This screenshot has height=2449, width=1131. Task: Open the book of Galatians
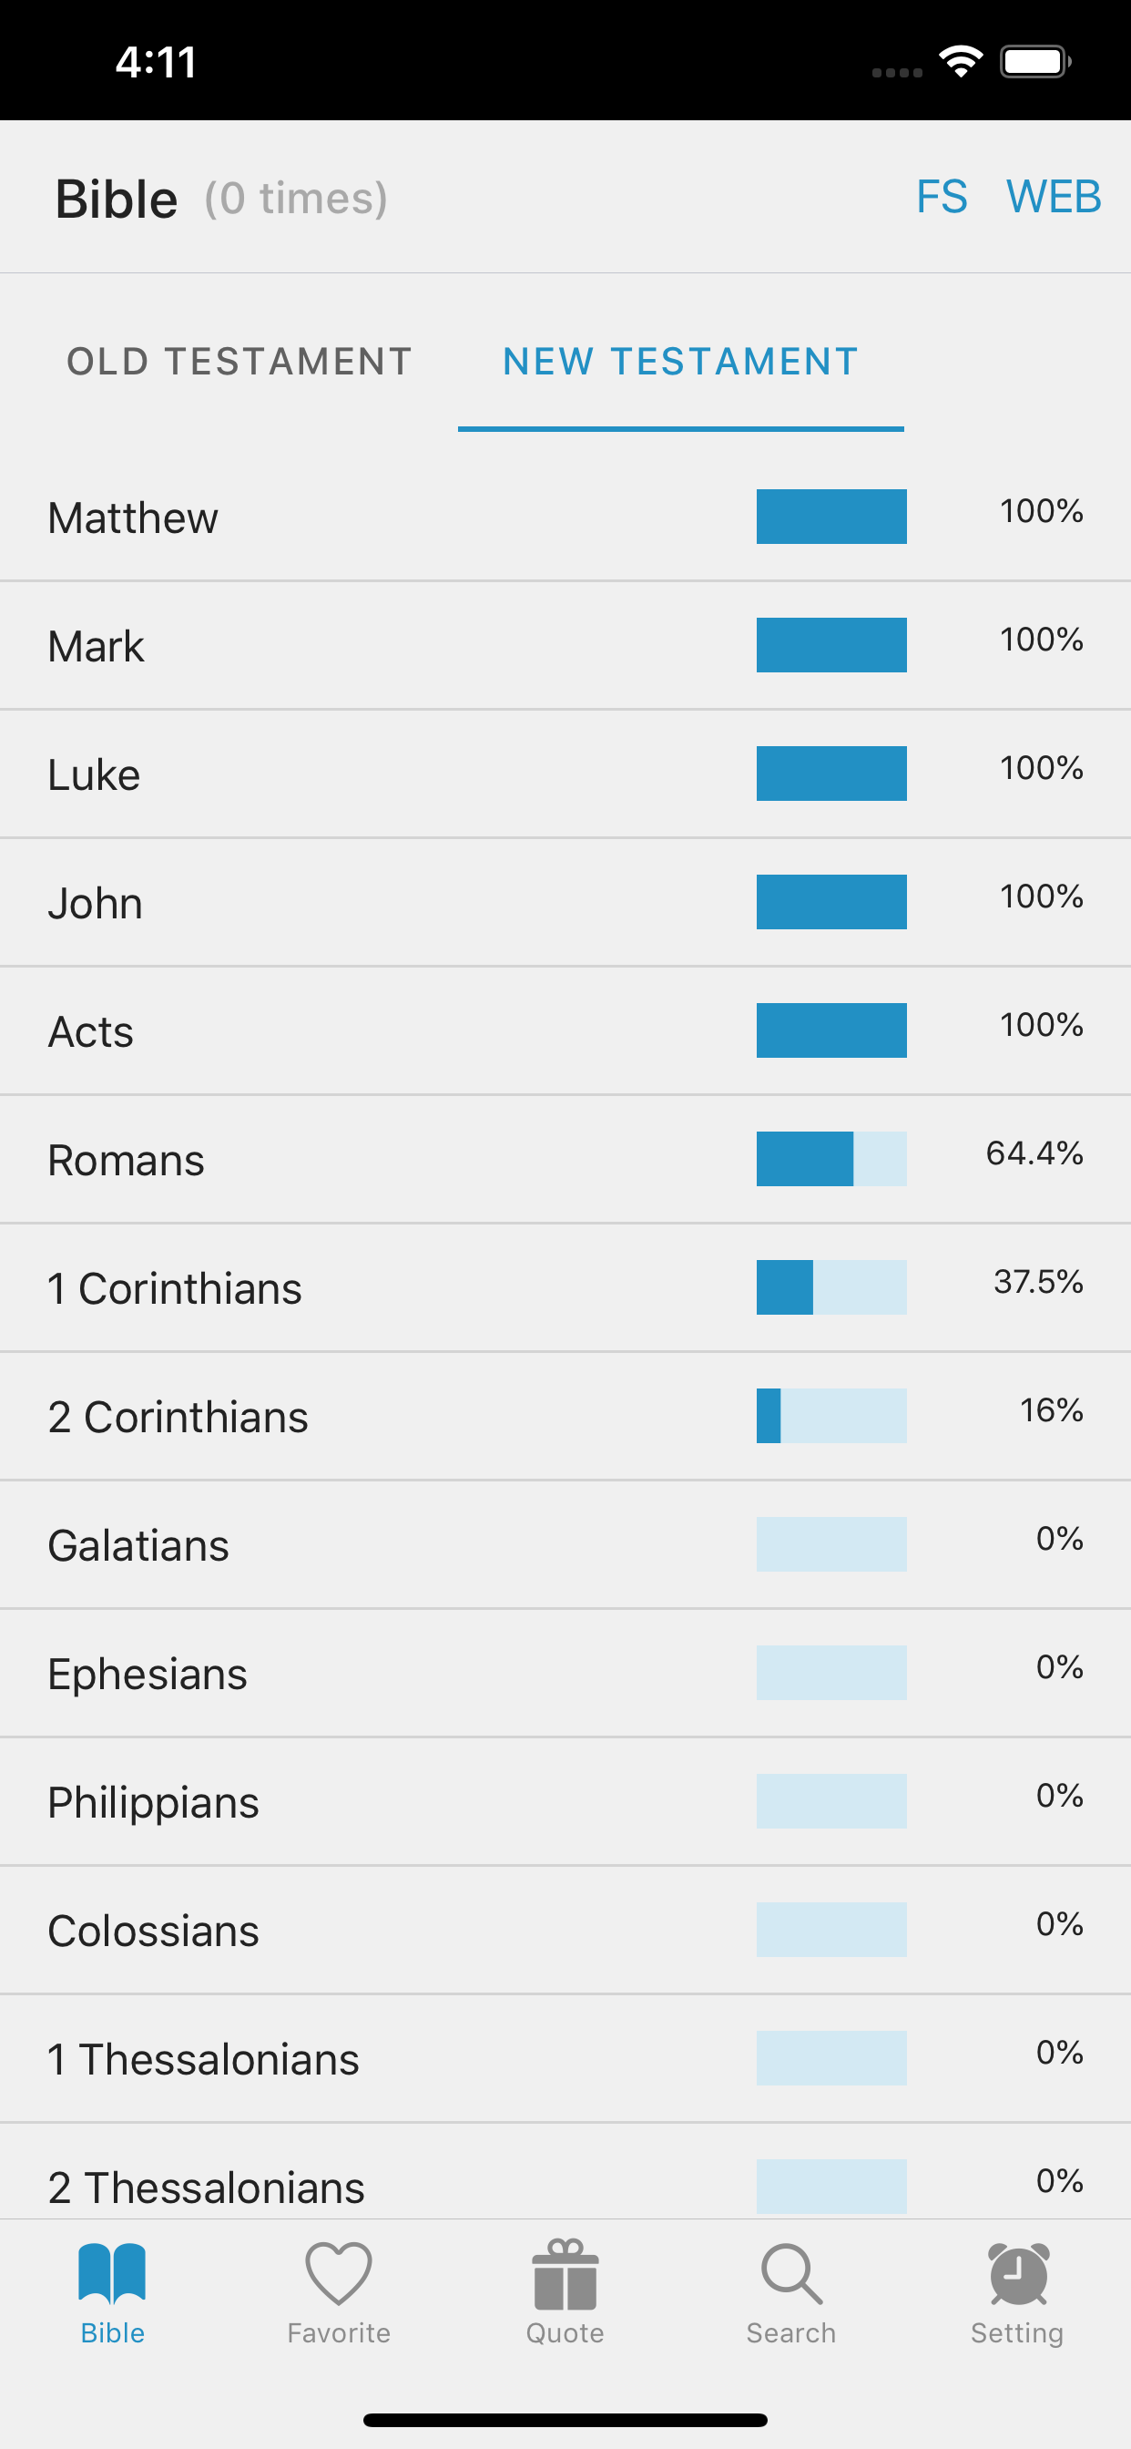[x=565, y=1544]
